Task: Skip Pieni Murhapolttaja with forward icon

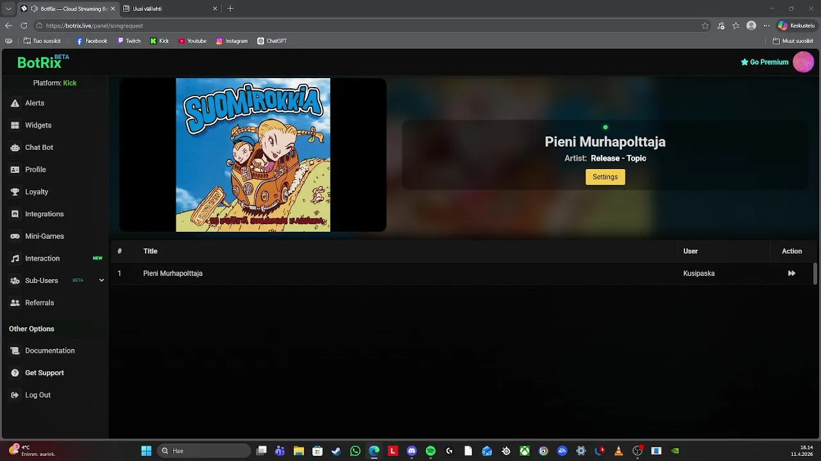Action: [791, 273]
